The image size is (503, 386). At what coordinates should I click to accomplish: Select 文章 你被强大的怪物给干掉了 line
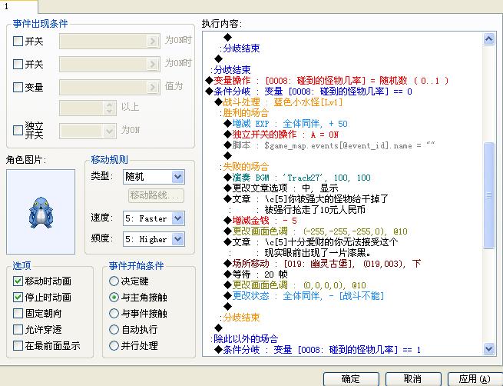coord(306,199)
